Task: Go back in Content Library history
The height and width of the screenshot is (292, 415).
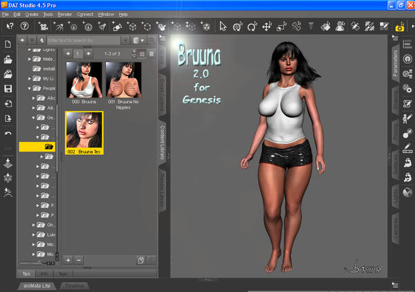Action: [23, 40]
